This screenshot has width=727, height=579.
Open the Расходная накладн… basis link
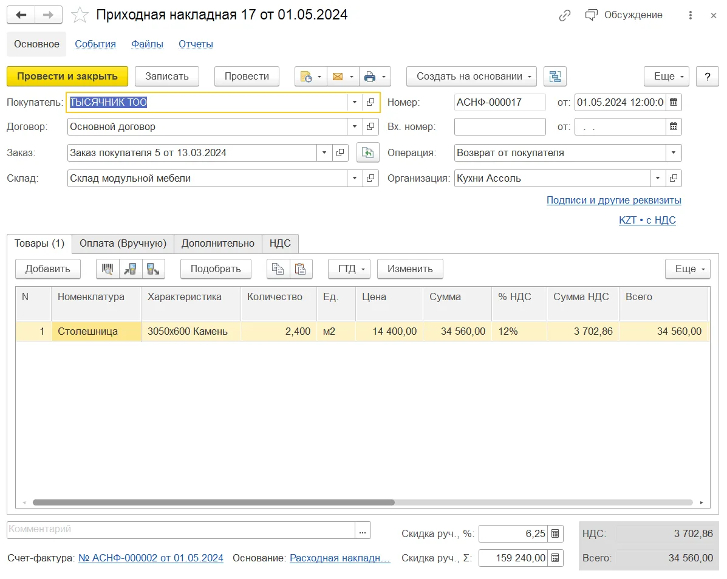tap(340, 558)
